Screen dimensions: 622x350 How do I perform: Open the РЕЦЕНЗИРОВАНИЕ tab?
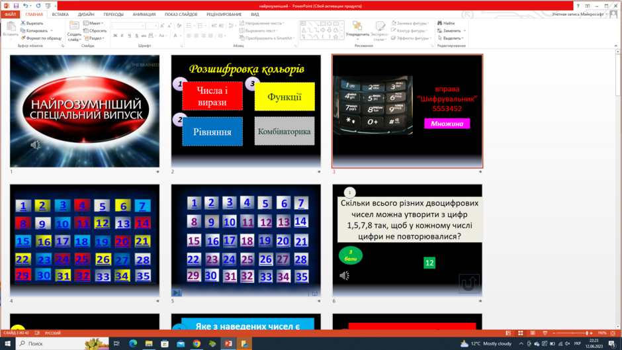pos(224,15)
